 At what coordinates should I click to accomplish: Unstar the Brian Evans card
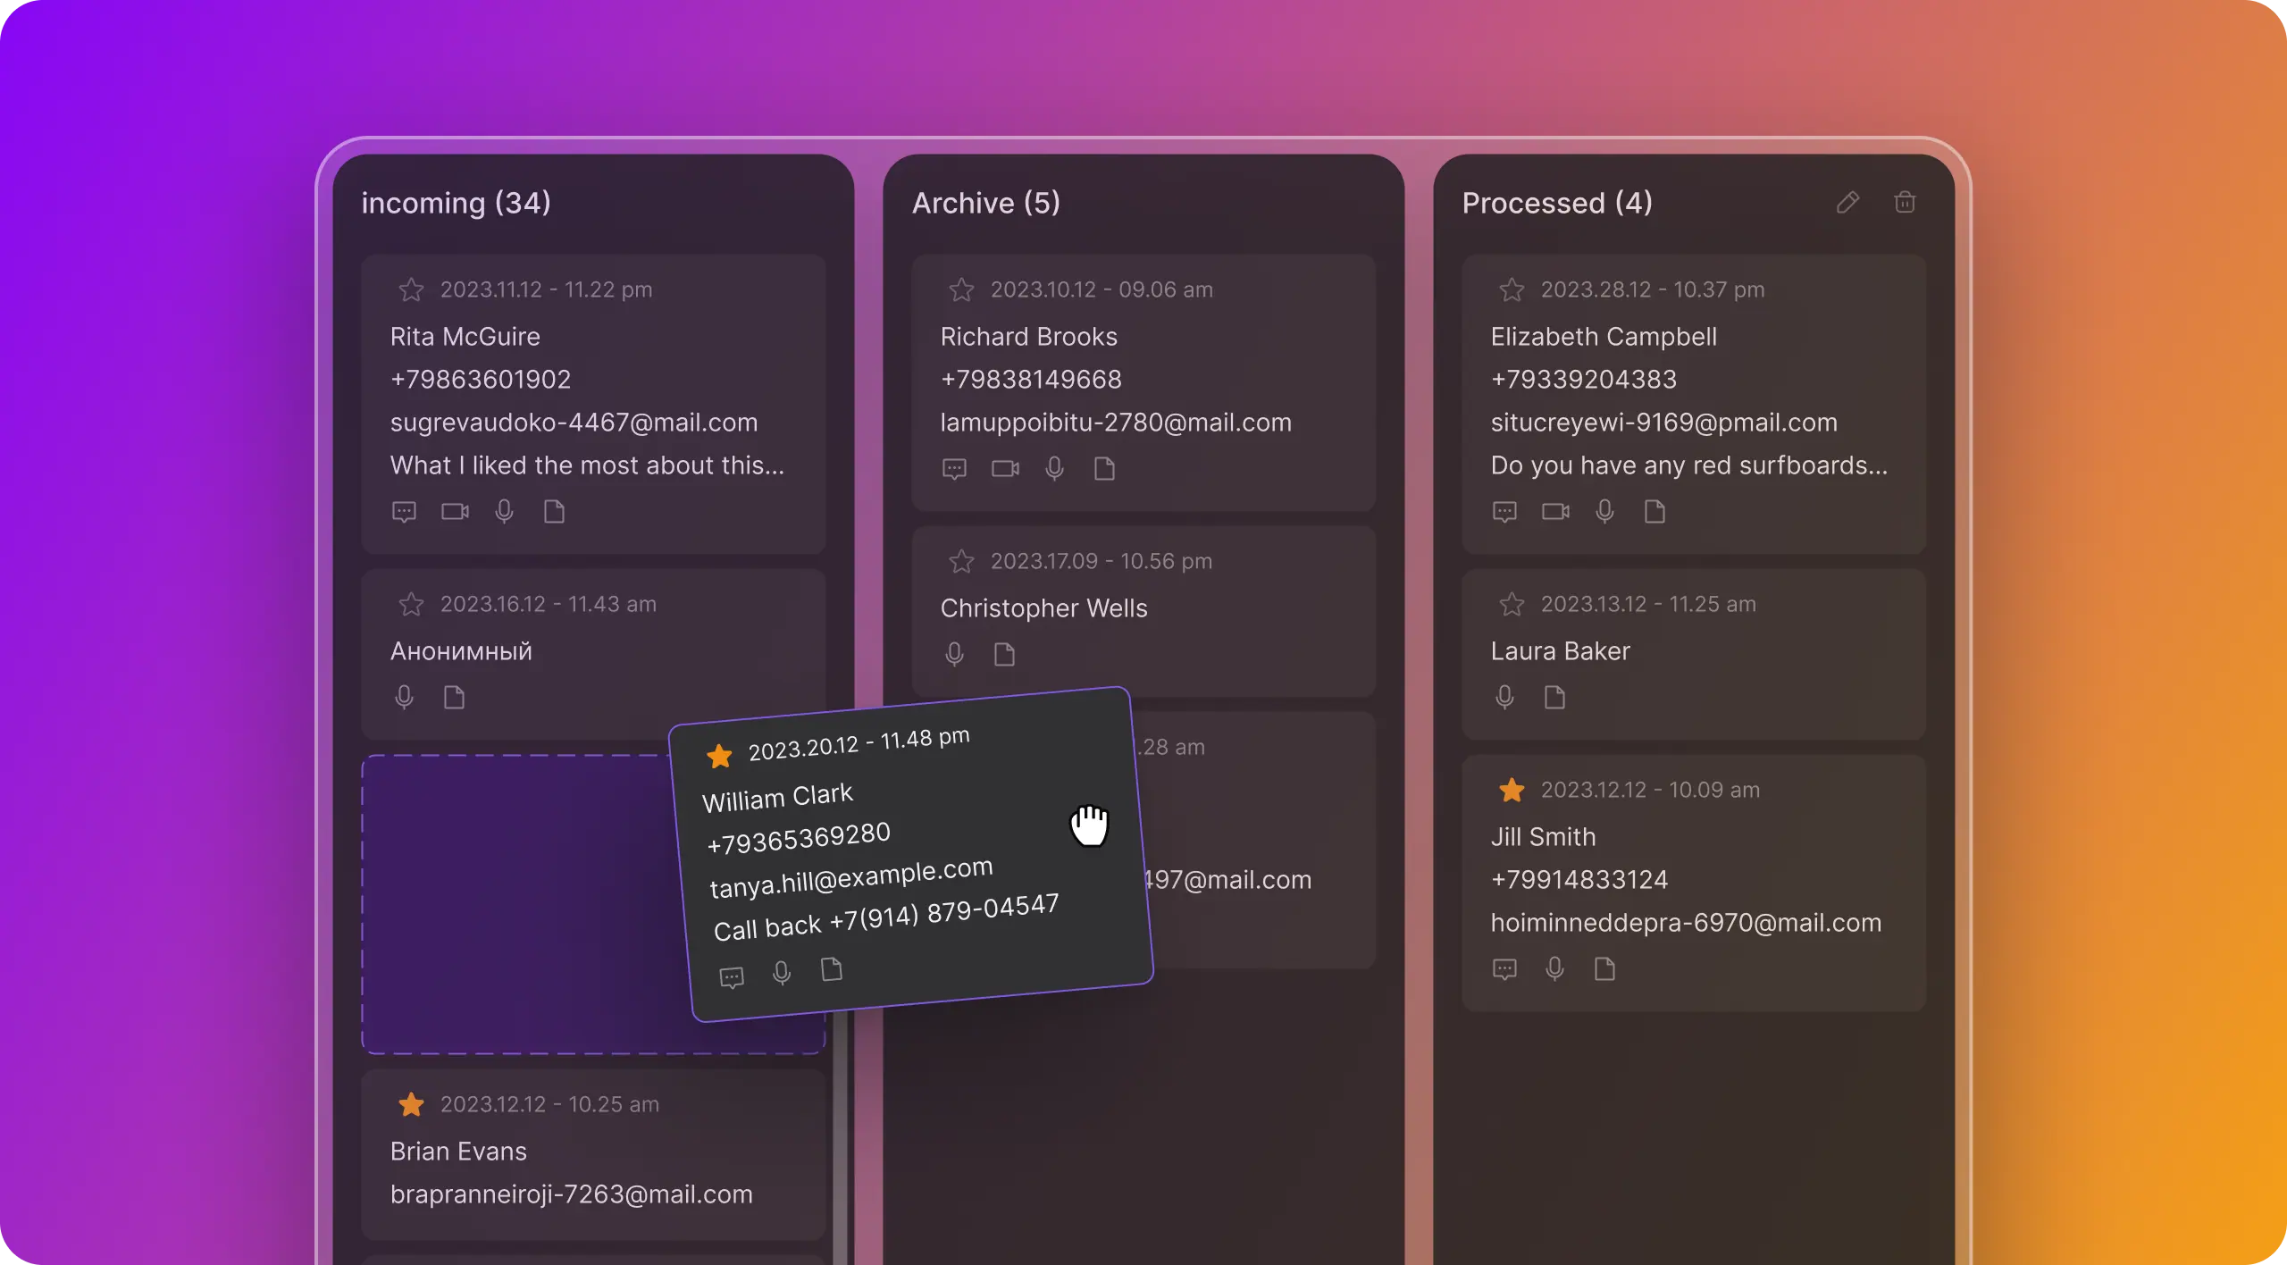(411, 1104)
